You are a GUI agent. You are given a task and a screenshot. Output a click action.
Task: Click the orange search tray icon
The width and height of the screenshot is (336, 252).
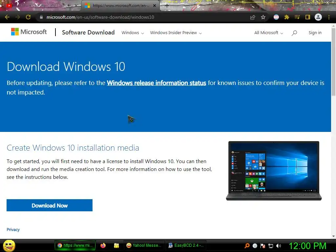coord(247,245)
